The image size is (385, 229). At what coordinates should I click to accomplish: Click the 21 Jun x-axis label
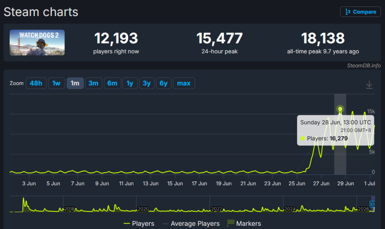[x=248, y=183]
